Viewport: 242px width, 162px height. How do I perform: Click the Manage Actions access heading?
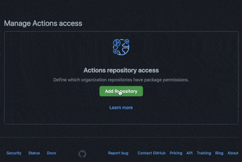coord(43,23)
